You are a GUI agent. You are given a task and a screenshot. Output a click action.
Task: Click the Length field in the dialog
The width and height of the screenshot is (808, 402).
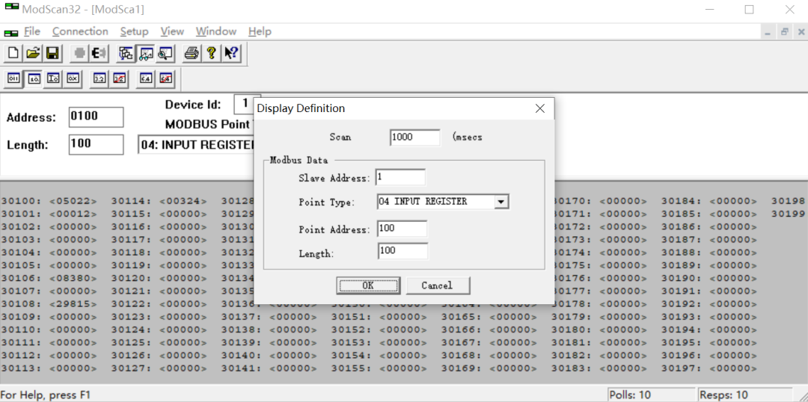click(403, 252)
